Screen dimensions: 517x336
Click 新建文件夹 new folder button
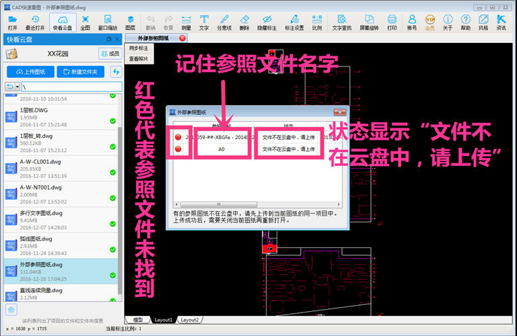tap(81, 72)
